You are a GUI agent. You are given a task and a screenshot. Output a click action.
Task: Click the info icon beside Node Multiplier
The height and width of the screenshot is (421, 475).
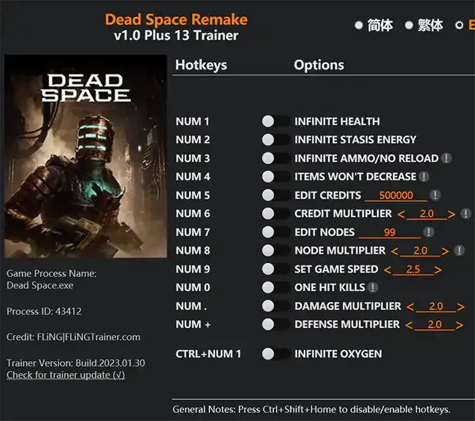tap(459, 251)
